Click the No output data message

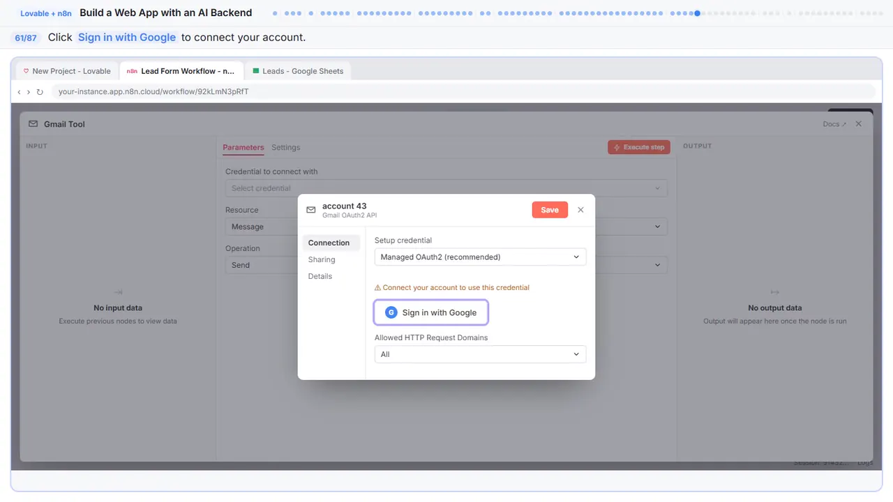[774, 307]
